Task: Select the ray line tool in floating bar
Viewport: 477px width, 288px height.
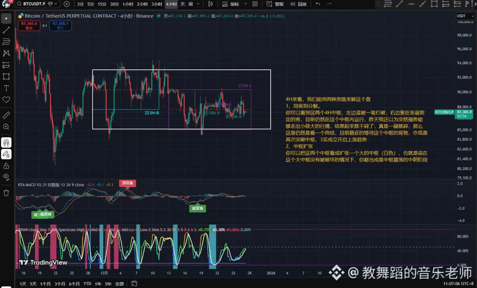Action: tap(422, 4)
